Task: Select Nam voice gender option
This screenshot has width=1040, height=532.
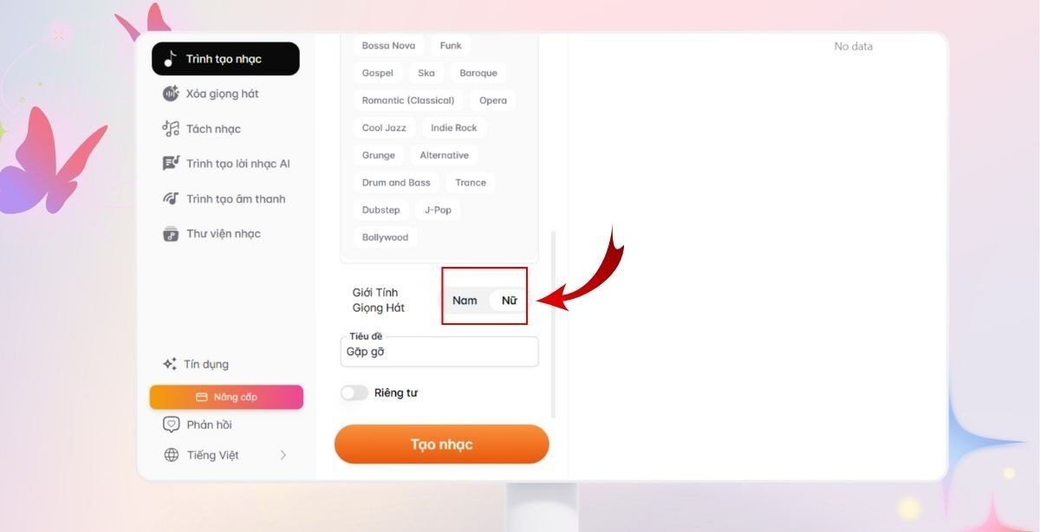Action: pos(465,301)
